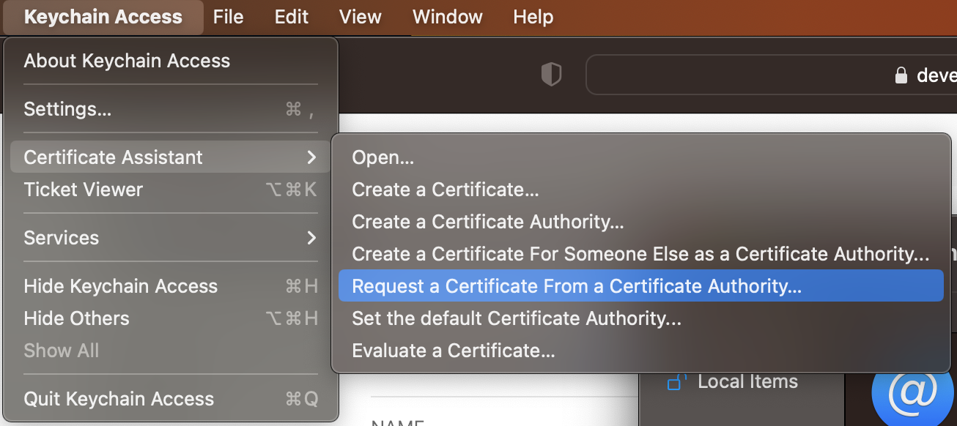Expand the Services submenu chevron

311,237
